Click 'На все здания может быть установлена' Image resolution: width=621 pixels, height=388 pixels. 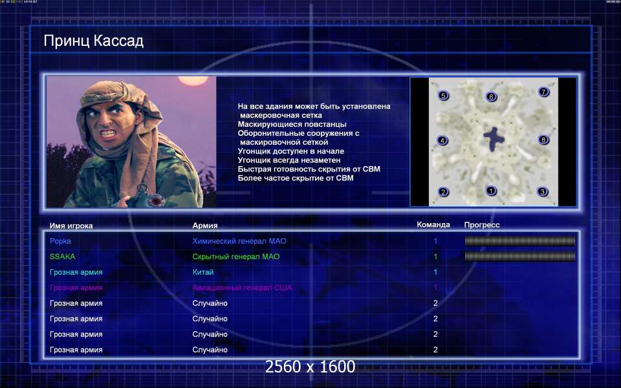[314, 106]
